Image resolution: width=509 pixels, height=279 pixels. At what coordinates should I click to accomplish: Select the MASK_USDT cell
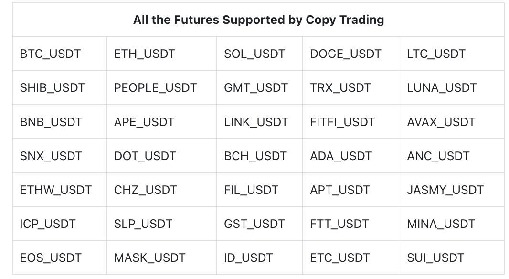(149, 258)
